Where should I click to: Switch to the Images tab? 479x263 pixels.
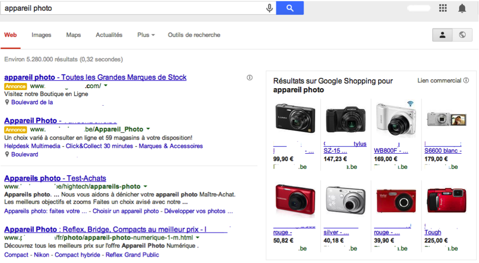41,35
